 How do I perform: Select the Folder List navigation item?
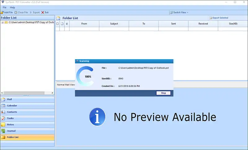[27, 137]
